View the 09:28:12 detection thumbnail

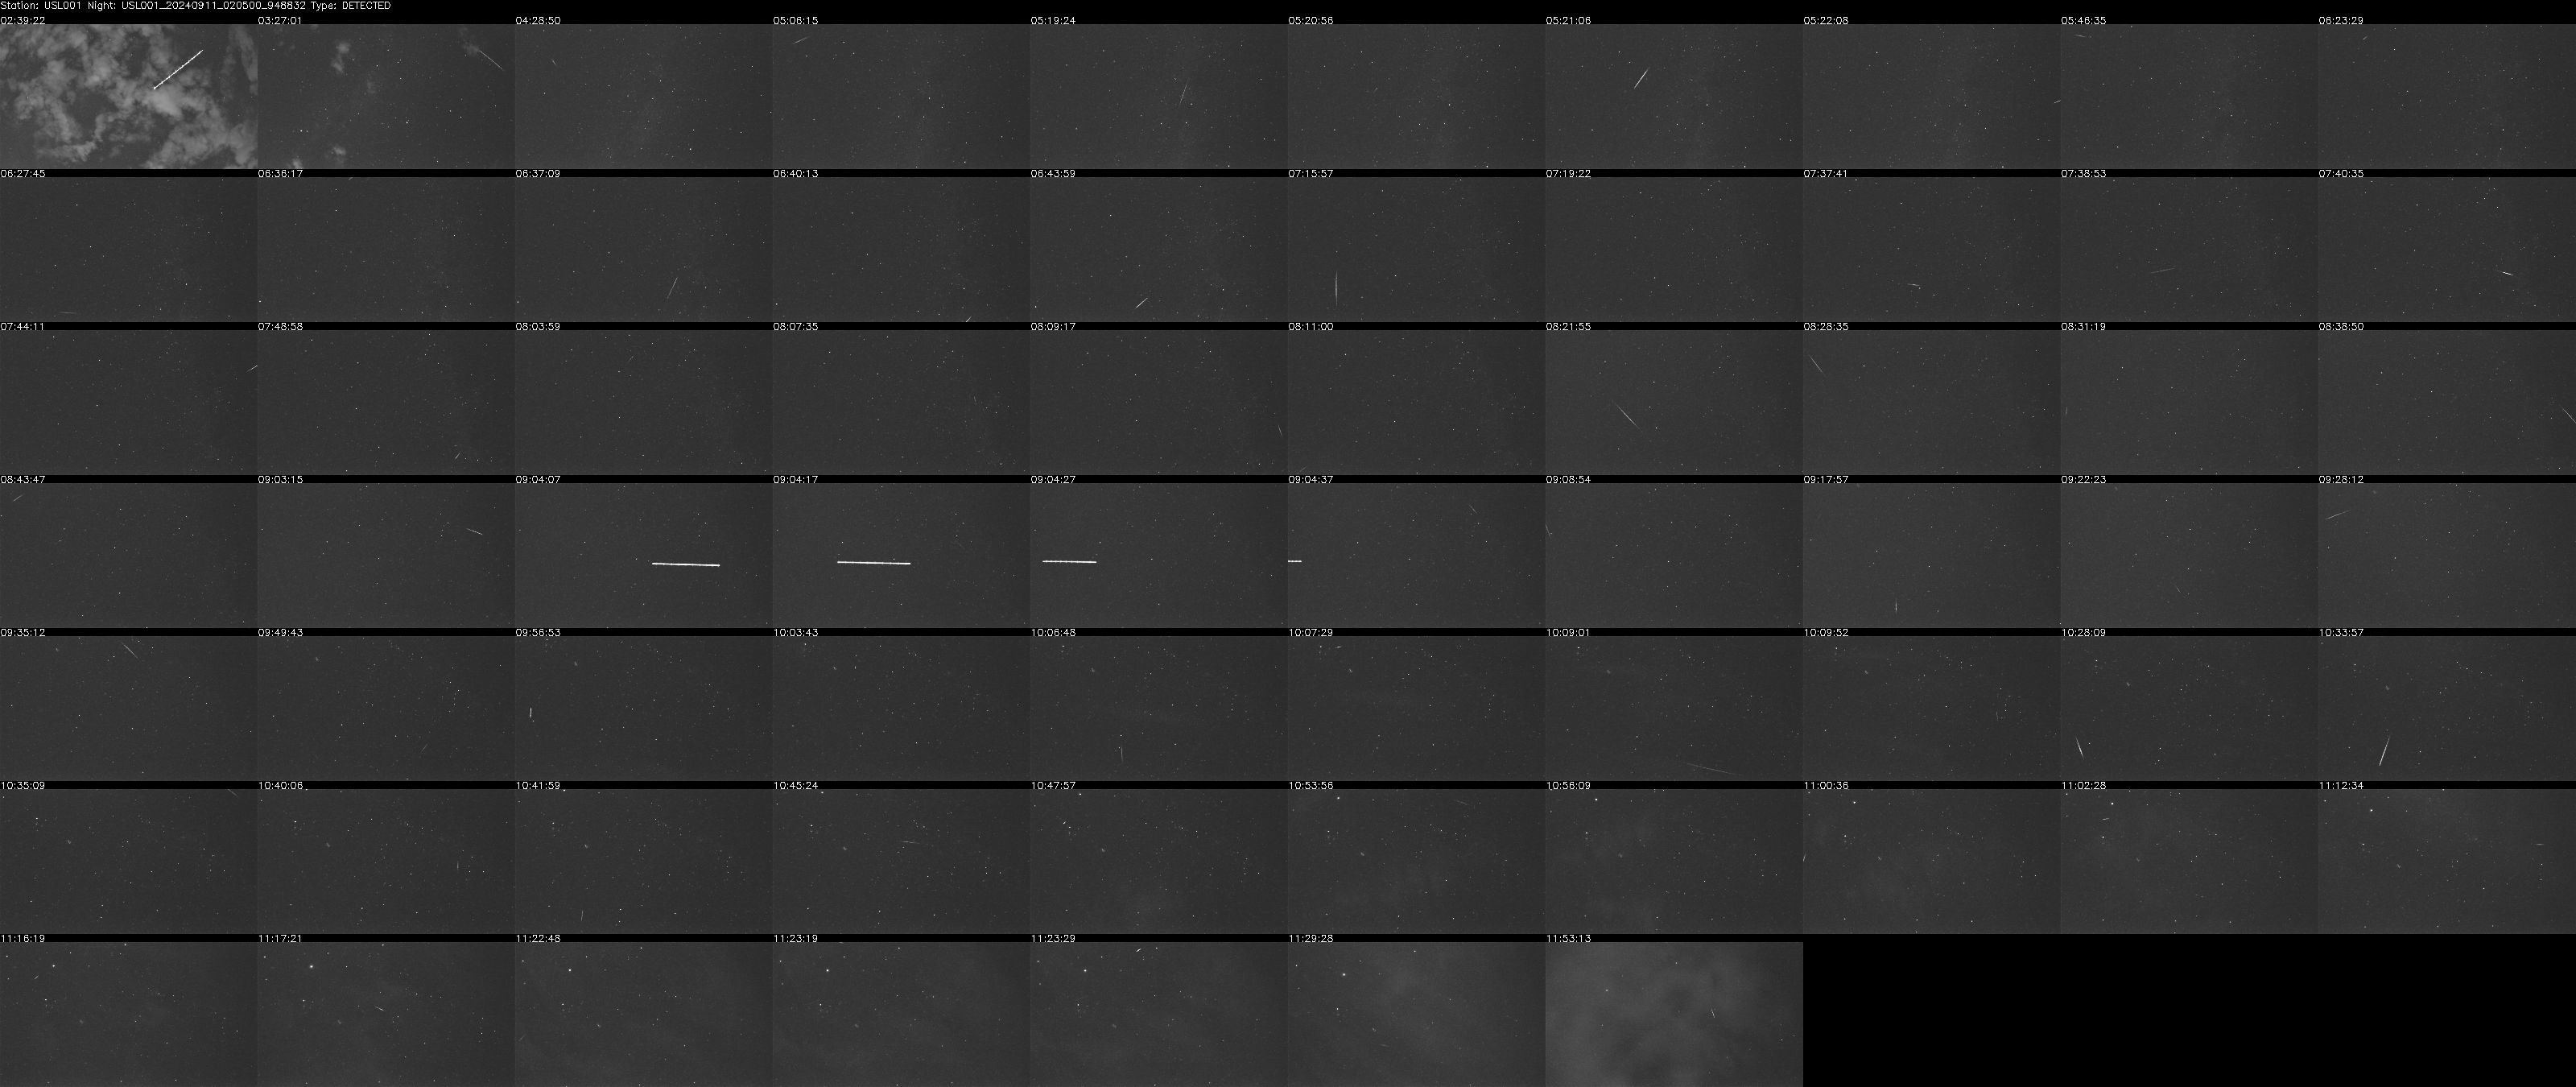click(2447, 555)
